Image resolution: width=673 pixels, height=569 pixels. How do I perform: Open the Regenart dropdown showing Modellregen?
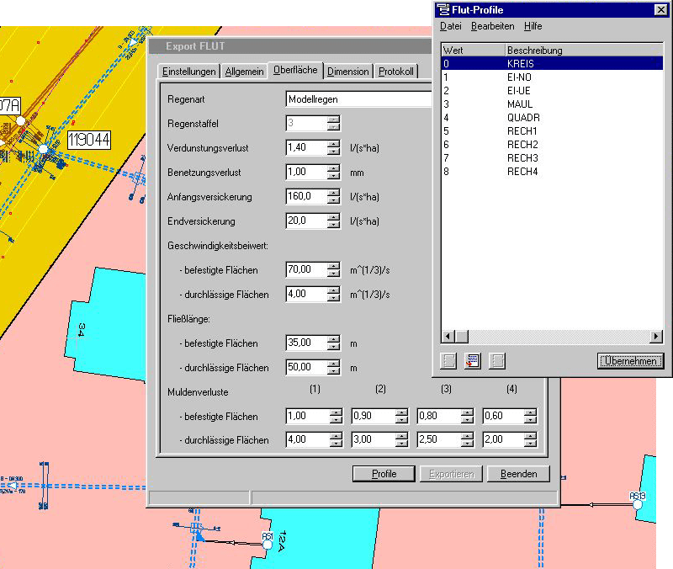tap(358, 98)
